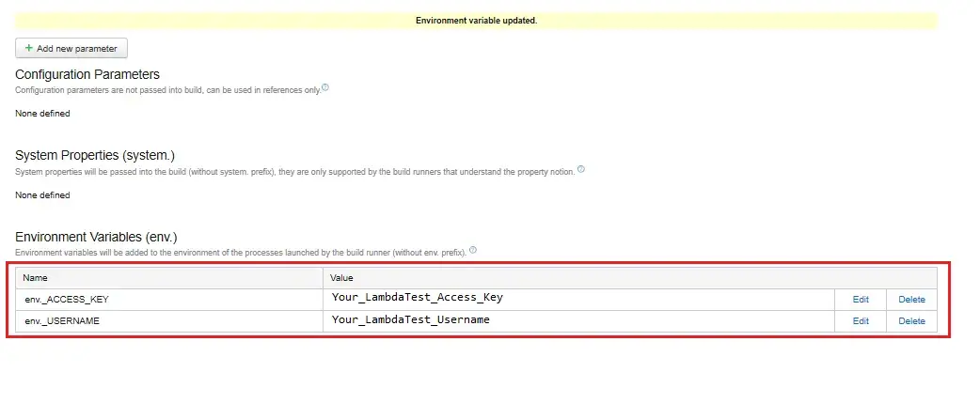Select the env._ACCESS_KEY name cell
The width and height of the screenshot is (980, 419).
coord(169,299)
